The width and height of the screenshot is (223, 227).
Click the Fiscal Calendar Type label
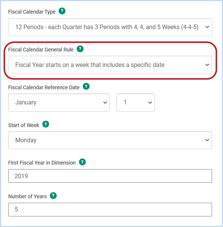(x=32, y=12)
